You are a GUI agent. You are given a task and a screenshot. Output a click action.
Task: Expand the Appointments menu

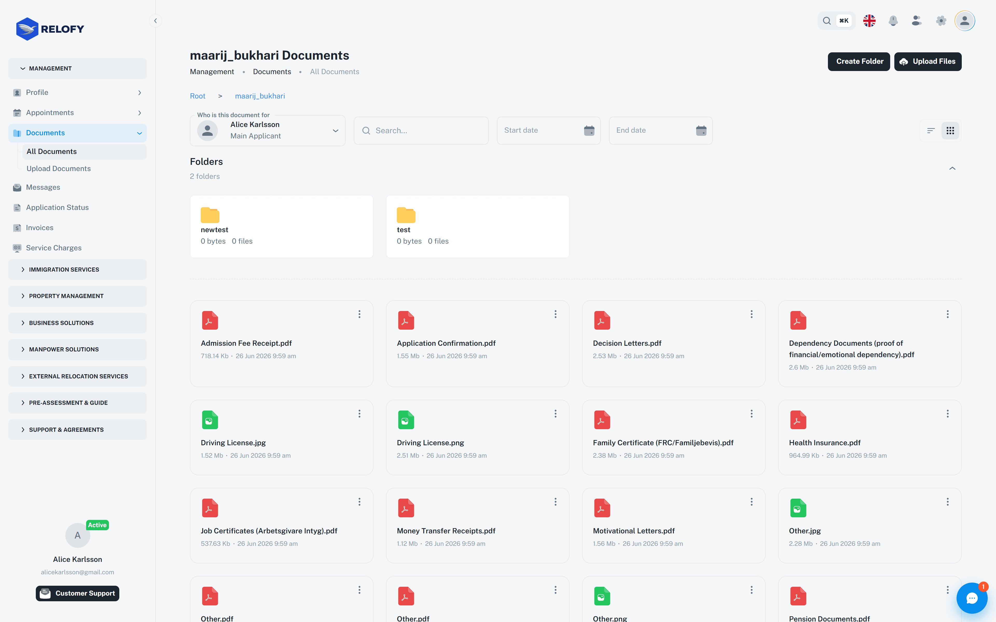point(77,113)
